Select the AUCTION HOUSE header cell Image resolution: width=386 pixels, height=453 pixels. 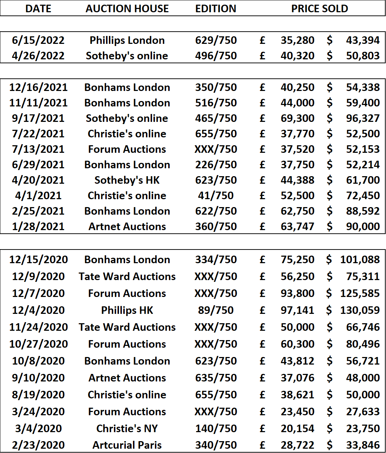tap(127, 9)
